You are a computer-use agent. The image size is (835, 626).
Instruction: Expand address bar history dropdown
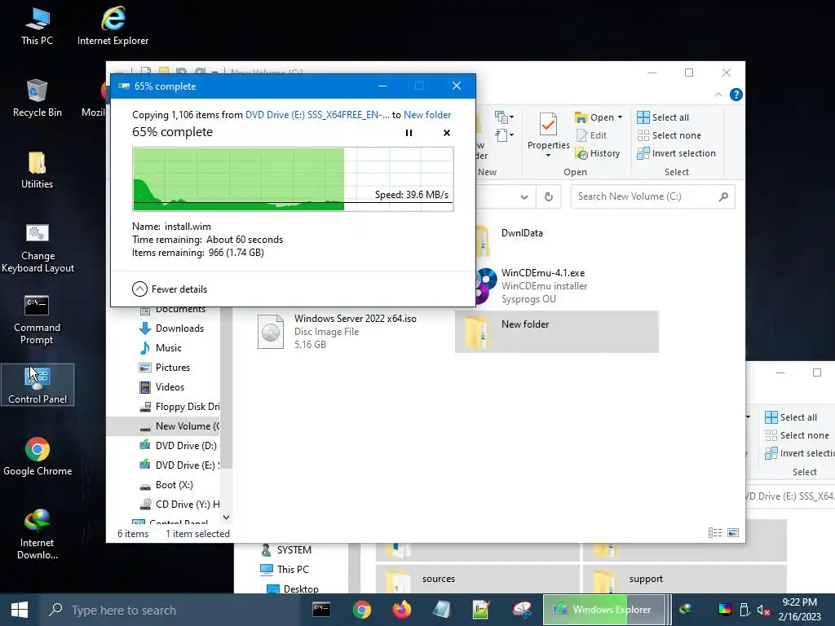pos(524,197)
